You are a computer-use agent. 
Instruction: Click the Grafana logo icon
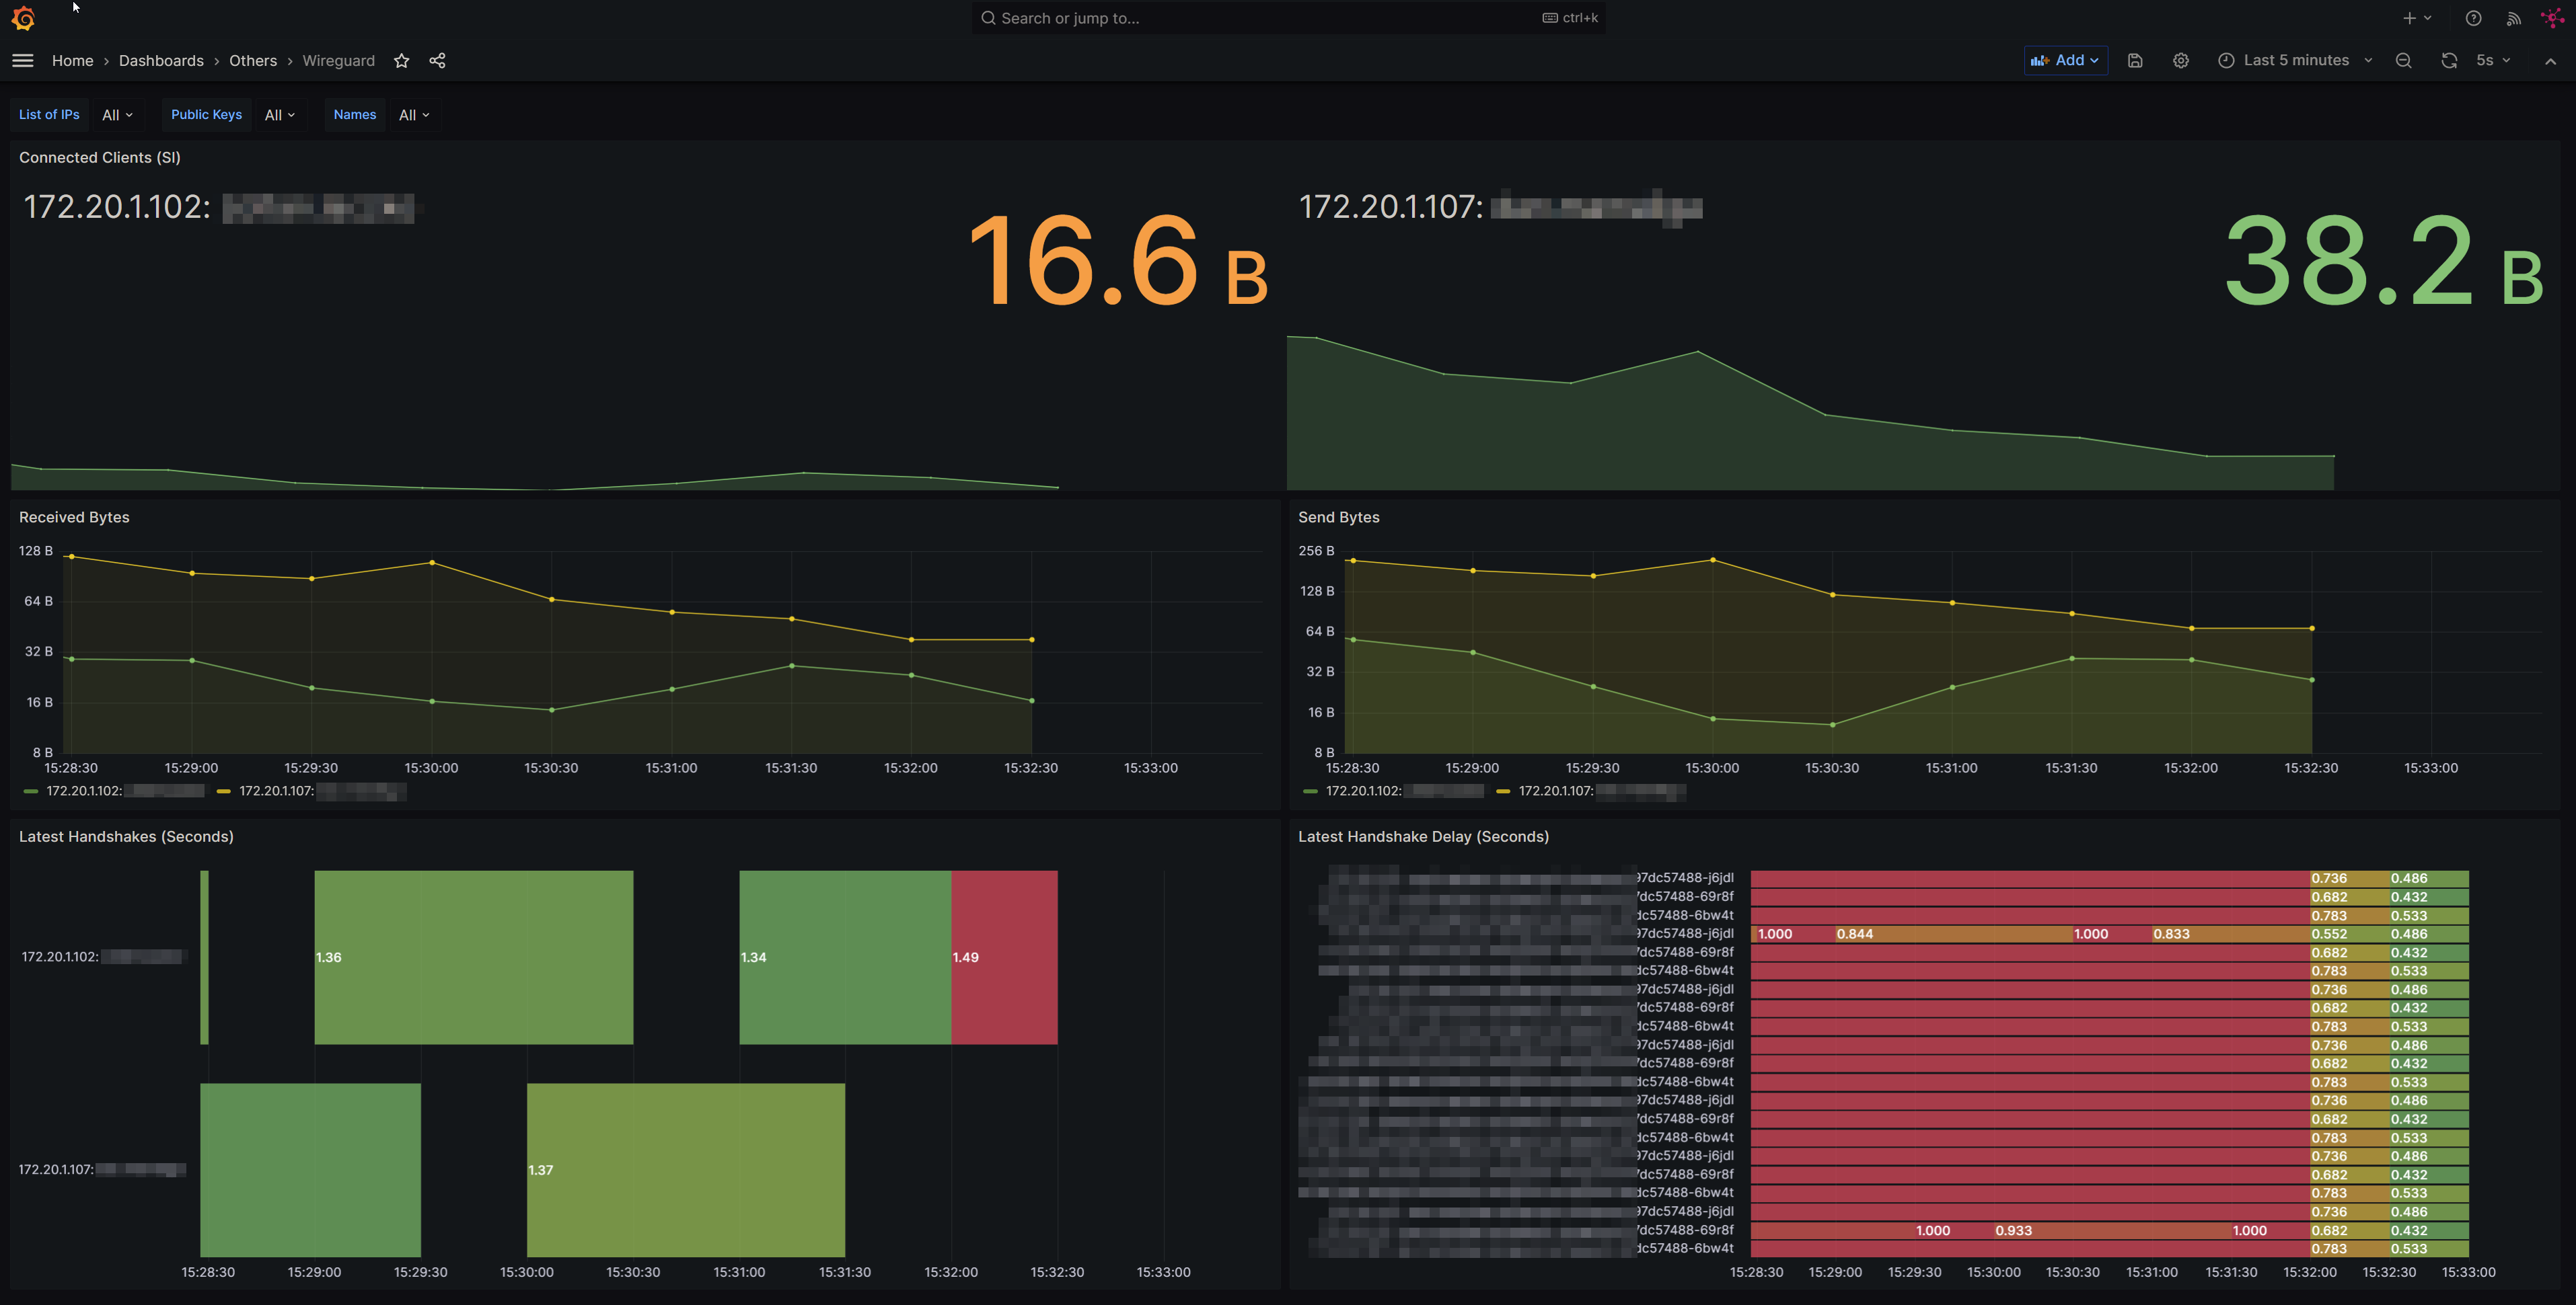click(23, 18)
